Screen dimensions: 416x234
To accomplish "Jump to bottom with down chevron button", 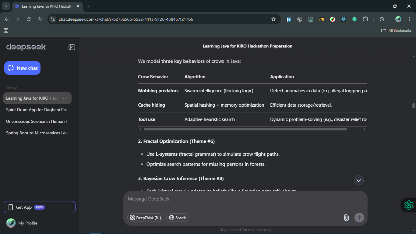I will click(359, 180).
